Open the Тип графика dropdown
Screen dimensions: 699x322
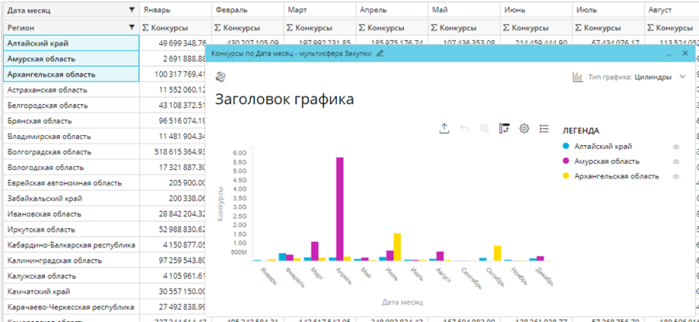click(682, 77)
